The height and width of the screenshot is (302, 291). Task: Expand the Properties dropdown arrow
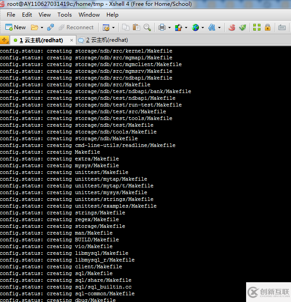tap(113, 27)
